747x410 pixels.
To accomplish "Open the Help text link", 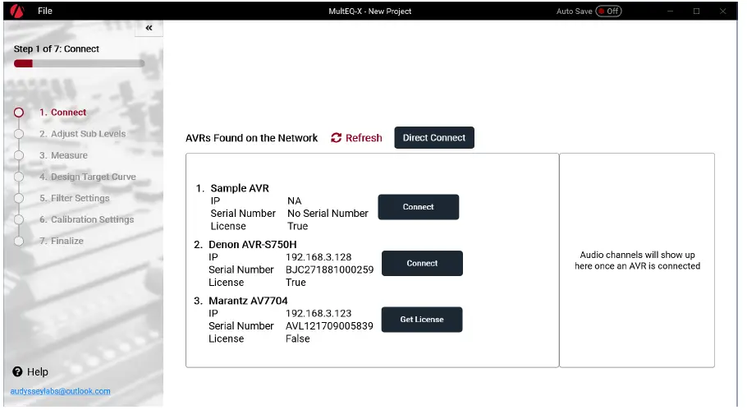I will click(38, 372).
